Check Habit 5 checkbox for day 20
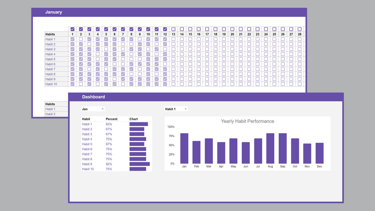Screen dimensions: 375x211 pyautogui.click(x=232, y=59)
